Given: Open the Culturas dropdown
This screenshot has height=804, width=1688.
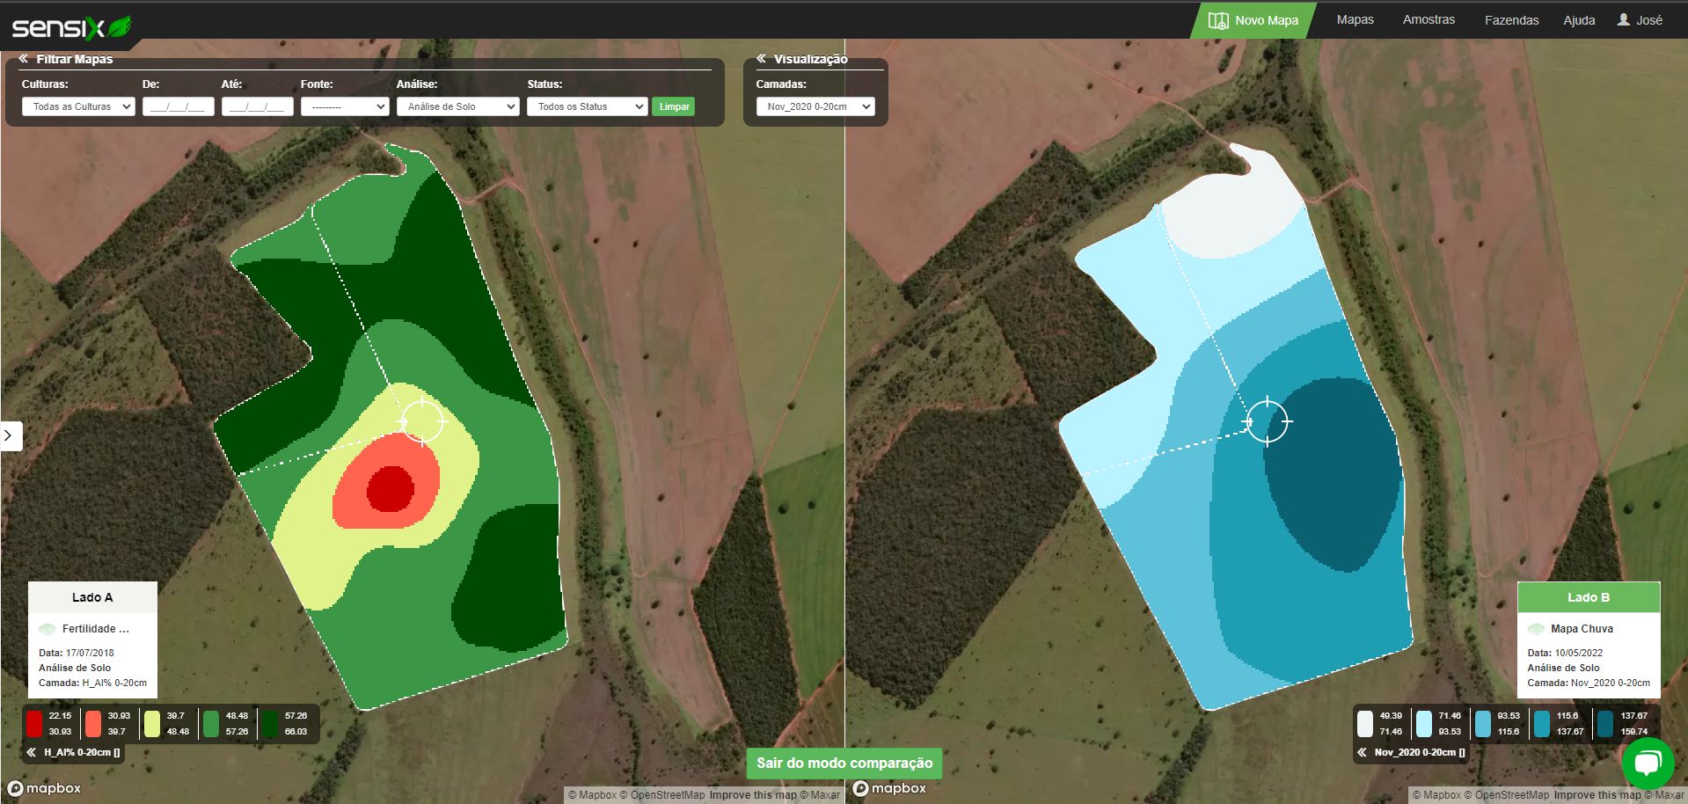Looking at the screenshot, I should click(78, 106).
